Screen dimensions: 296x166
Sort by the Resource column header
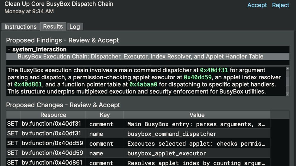click(x=53, y=115)
